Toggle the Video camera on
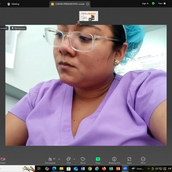 pos(3,160)
